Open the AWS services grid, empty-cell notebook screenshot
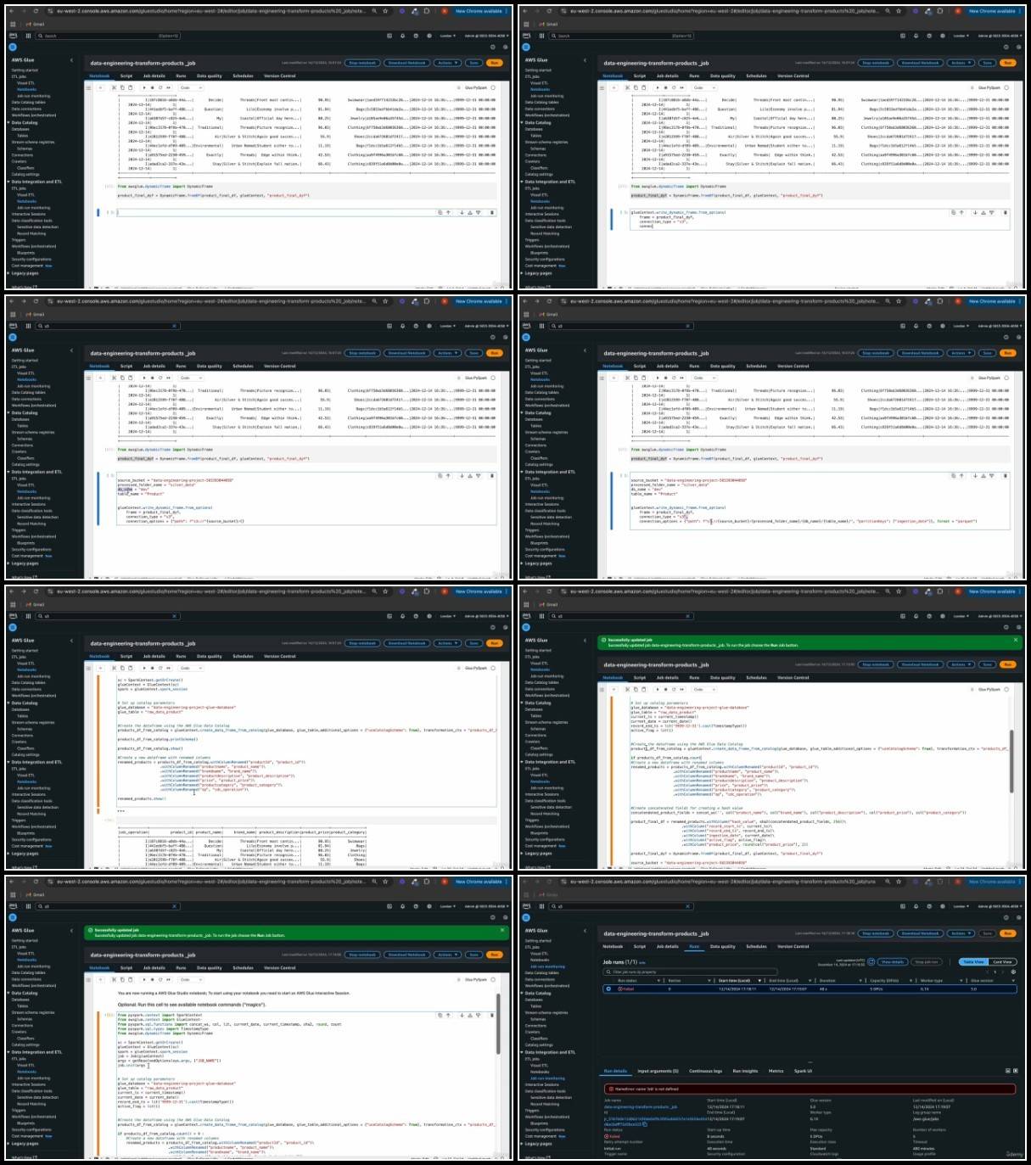This screenshot has height=1165, width=1031. tap(28, 36)
